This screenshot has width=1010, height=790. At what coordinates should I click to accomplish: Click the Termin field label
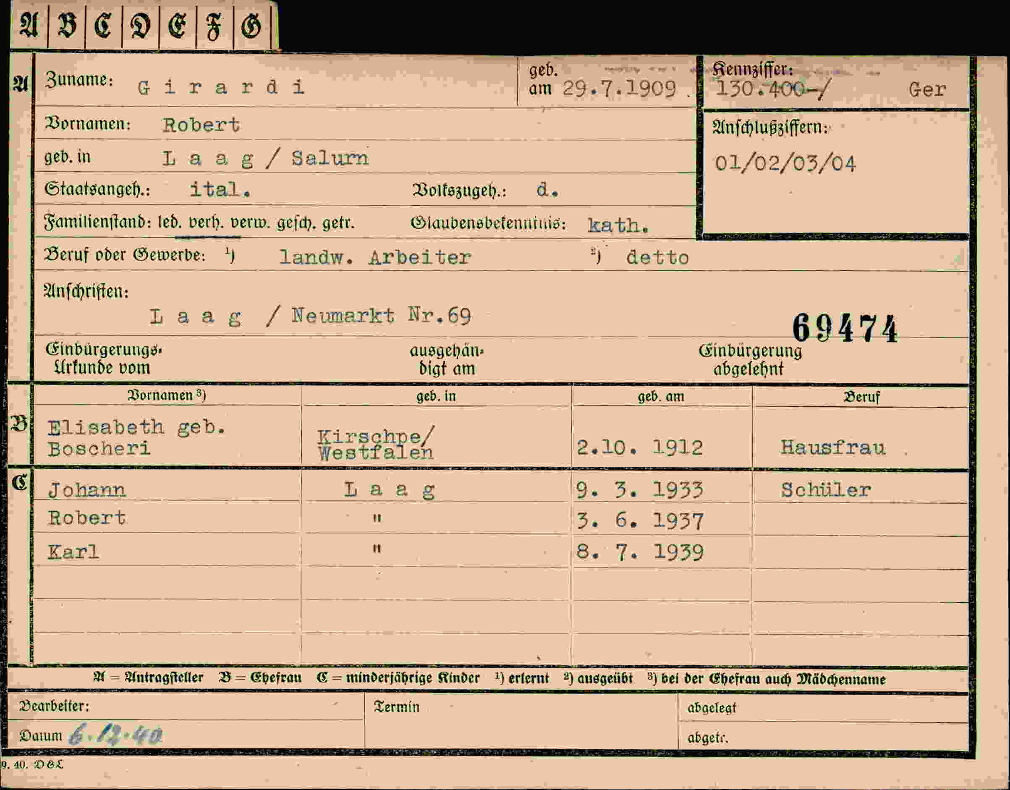pyautogui.click(x=396, y=707)
